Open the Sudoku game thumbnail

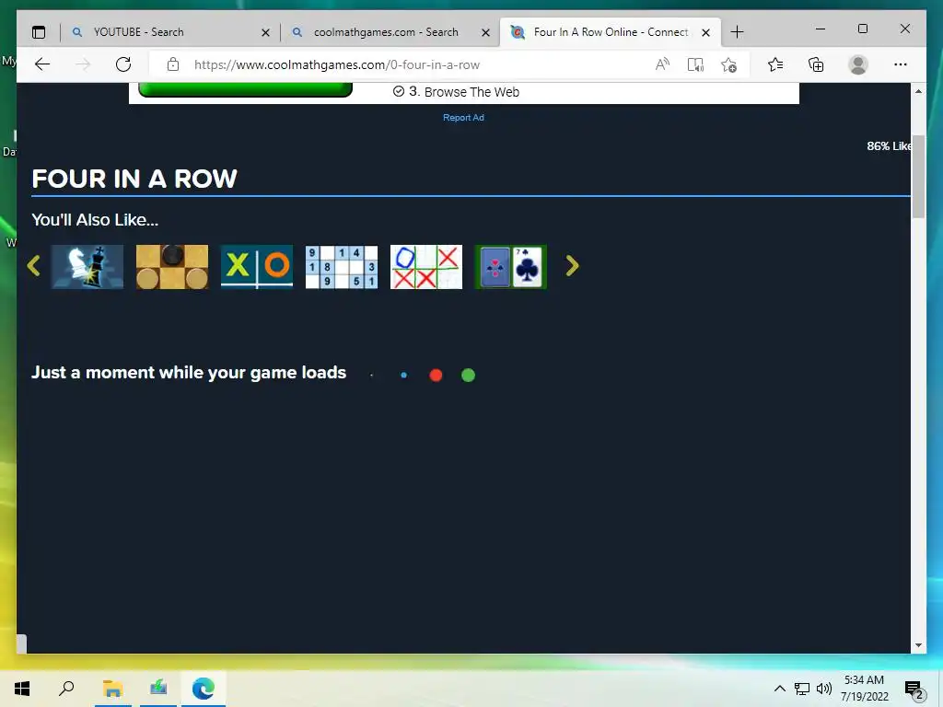(x=342, y=267)
